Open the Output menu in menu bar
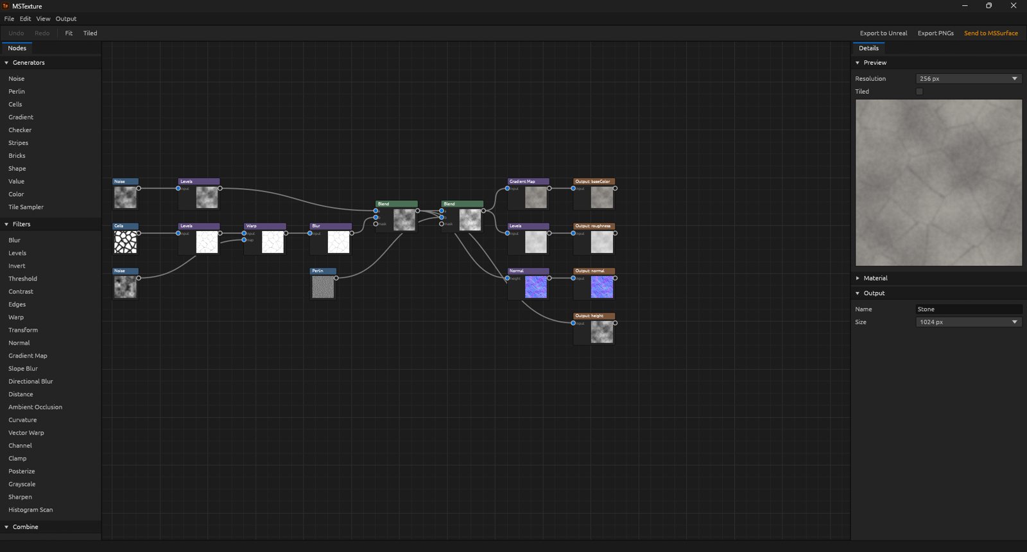 65,19
